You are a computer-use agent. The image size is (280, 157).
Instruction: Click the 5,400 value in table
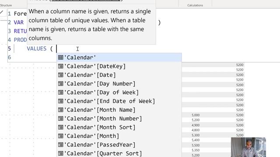coord(196,140)
